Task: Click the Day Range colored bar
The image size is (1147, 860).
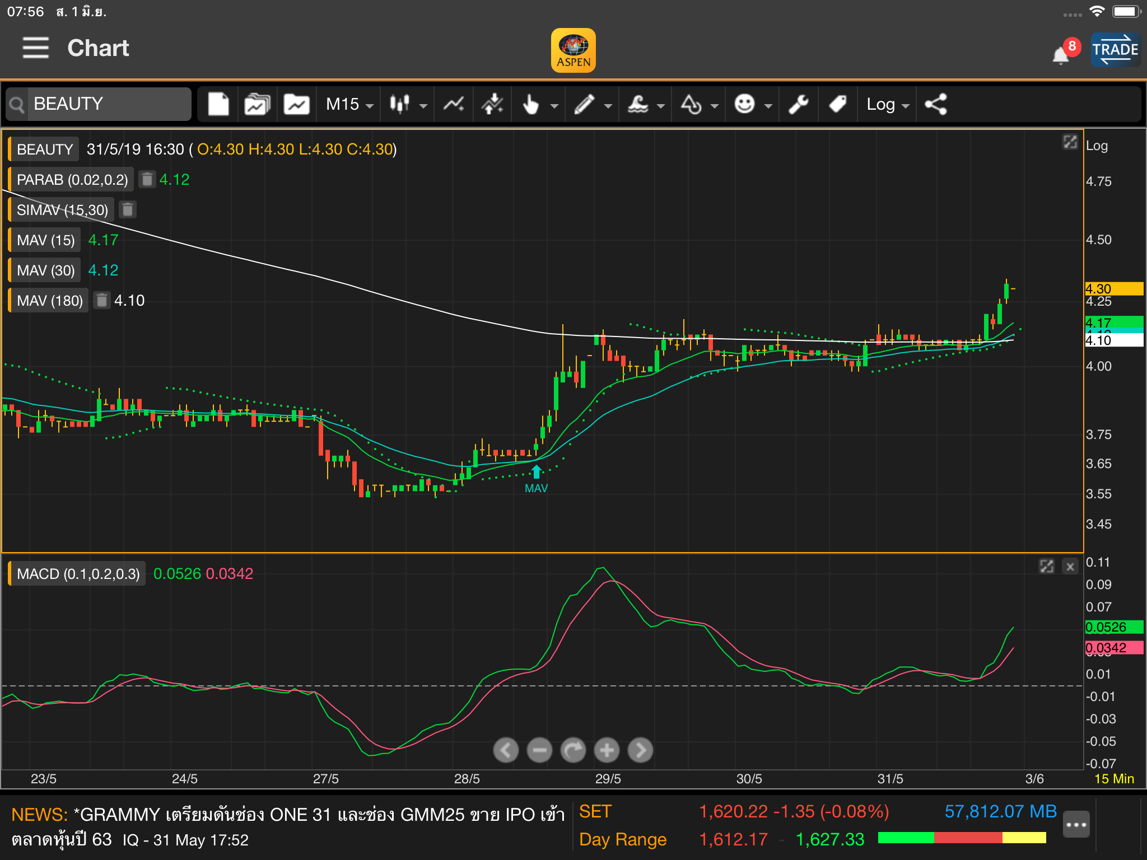Action: [x=962, y=838]
